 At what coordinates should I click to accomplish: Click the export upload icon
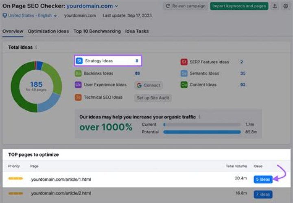click(274, 6)
